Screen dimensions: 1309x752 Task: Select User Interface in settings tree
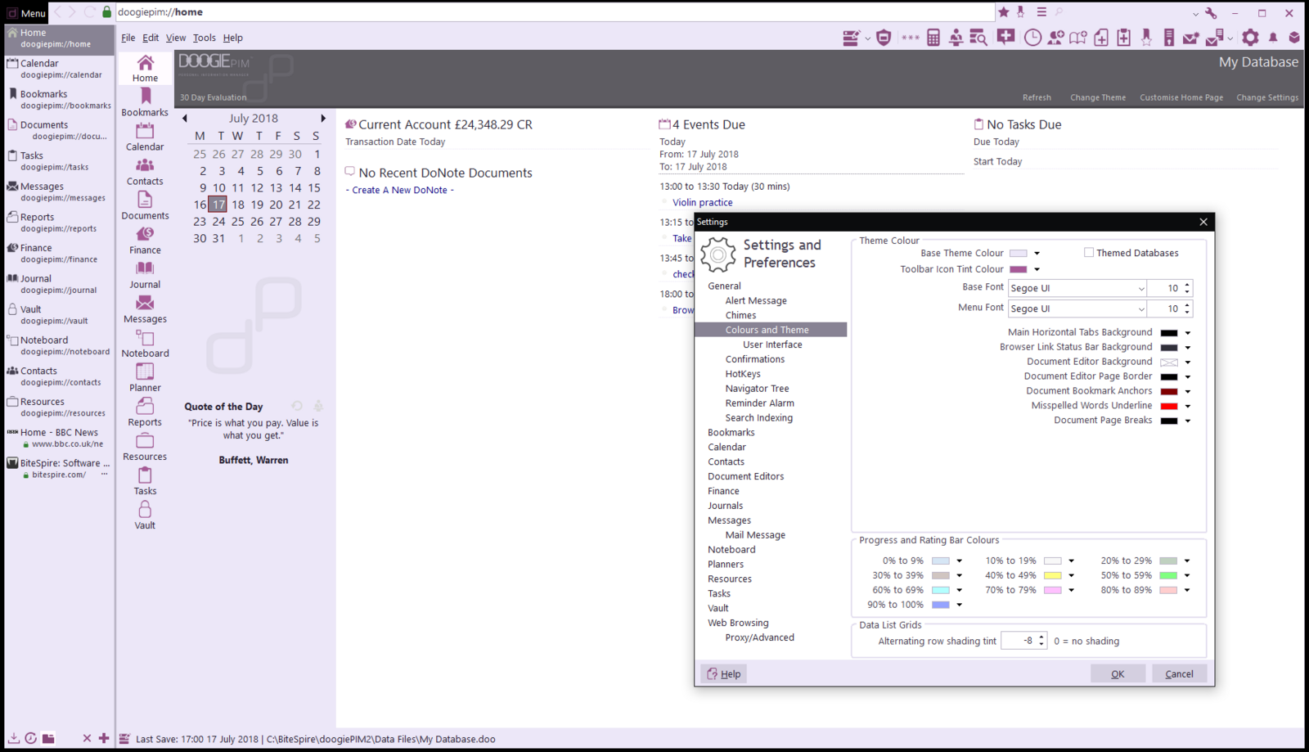(772, 344)
